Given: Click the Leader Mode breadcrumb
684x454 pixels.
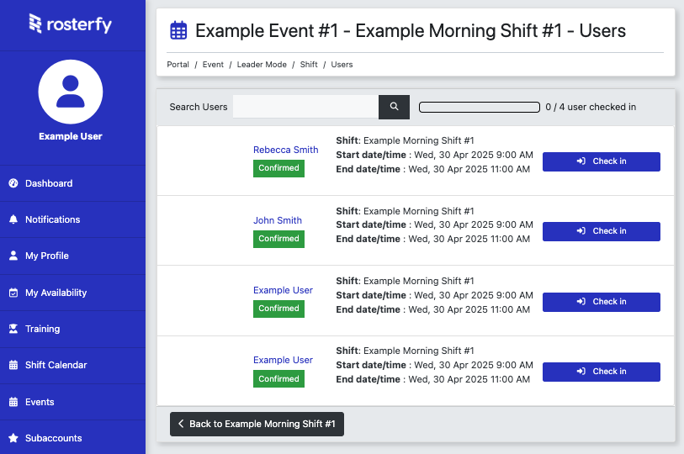Looking at the screenshot, I should pyautogui.click(x=262, y=65).
